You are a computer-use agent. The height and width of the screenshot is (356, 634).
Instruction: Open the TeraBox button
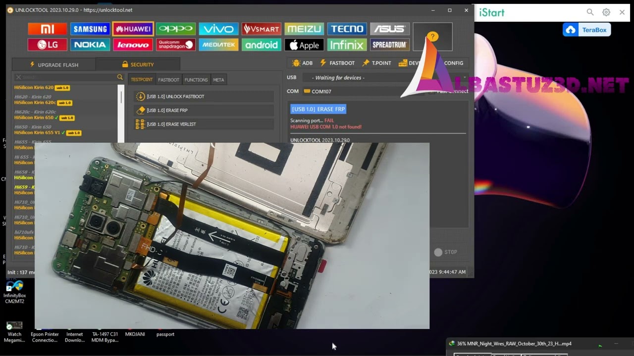(x=587, y=30)
